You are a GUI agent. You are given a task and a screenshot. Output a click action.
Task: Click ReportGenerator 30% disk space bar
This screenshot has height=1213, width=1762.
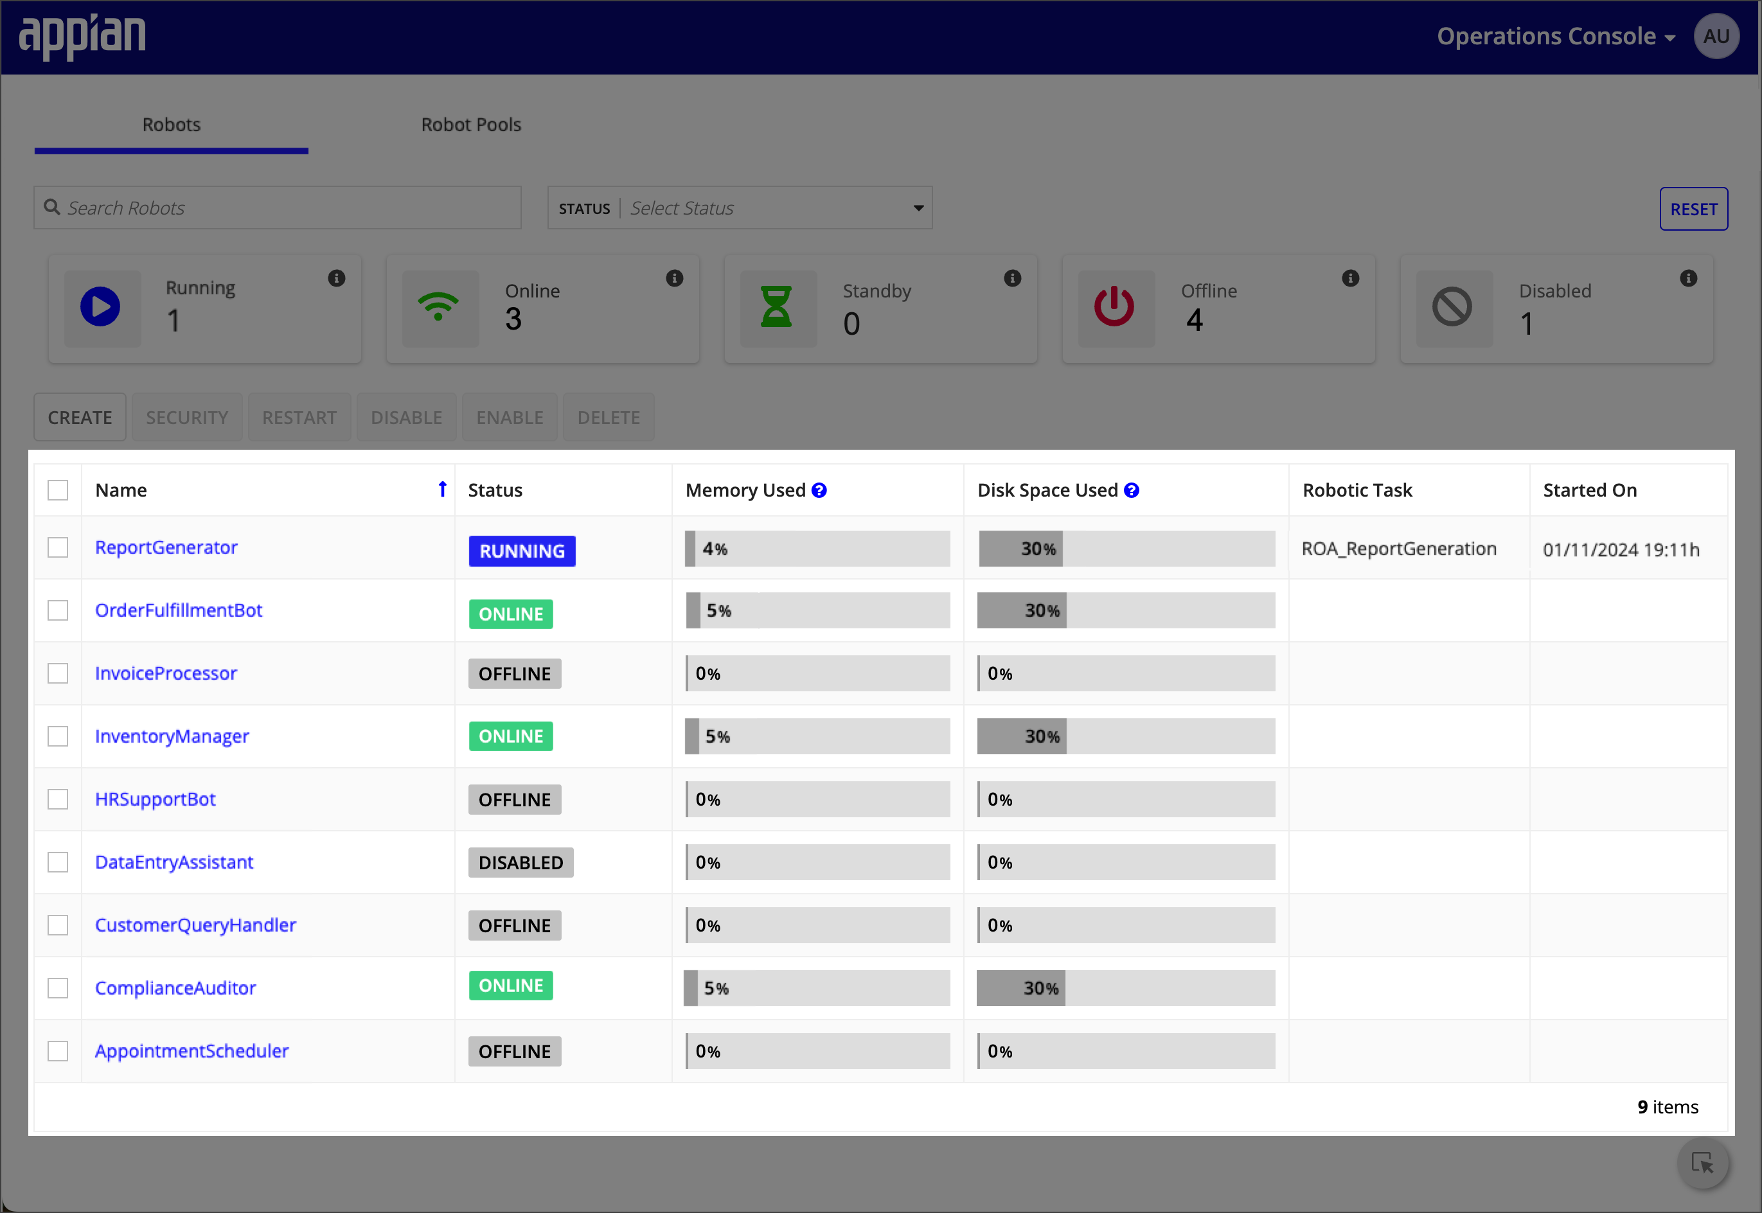[1126, 549]
